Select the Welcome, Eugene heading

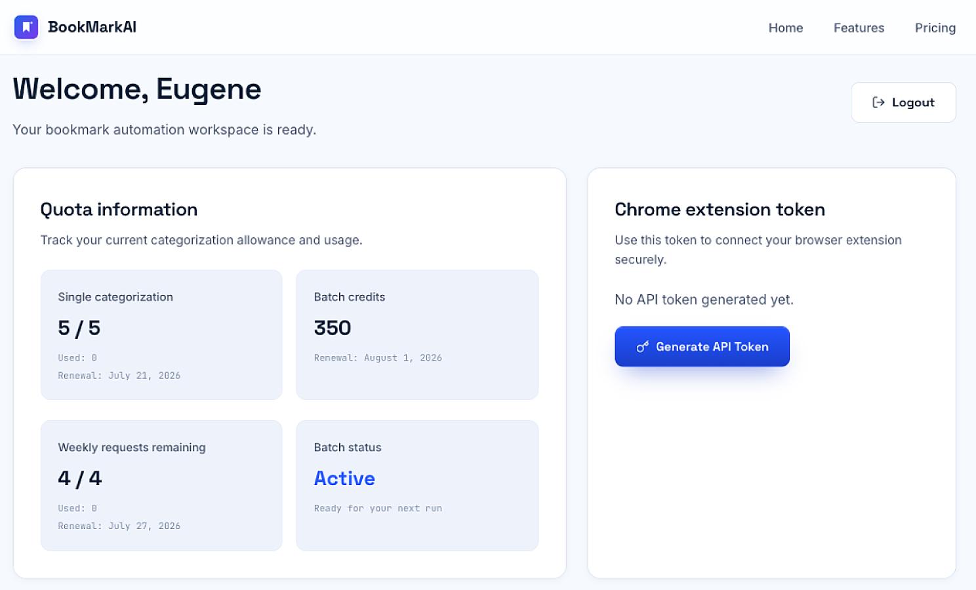tap(137, 89)
